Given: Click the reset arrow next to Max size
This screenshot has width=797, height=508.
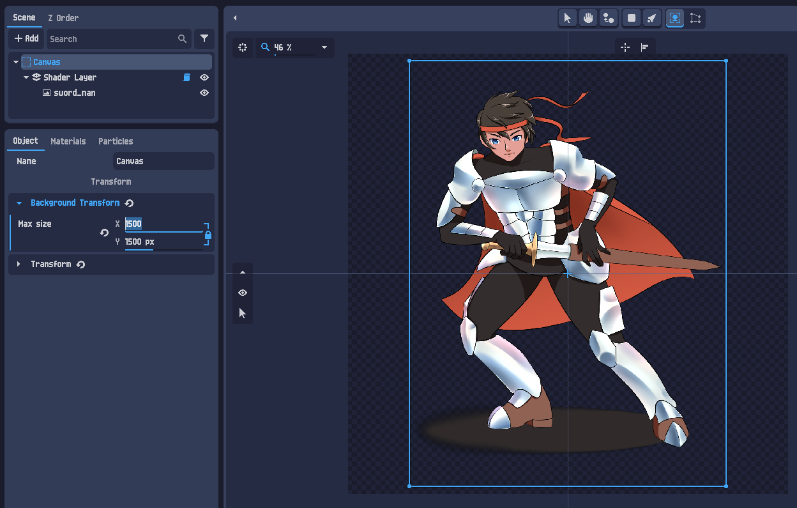Looking at the screenshot, I should (x=104, y=233).
